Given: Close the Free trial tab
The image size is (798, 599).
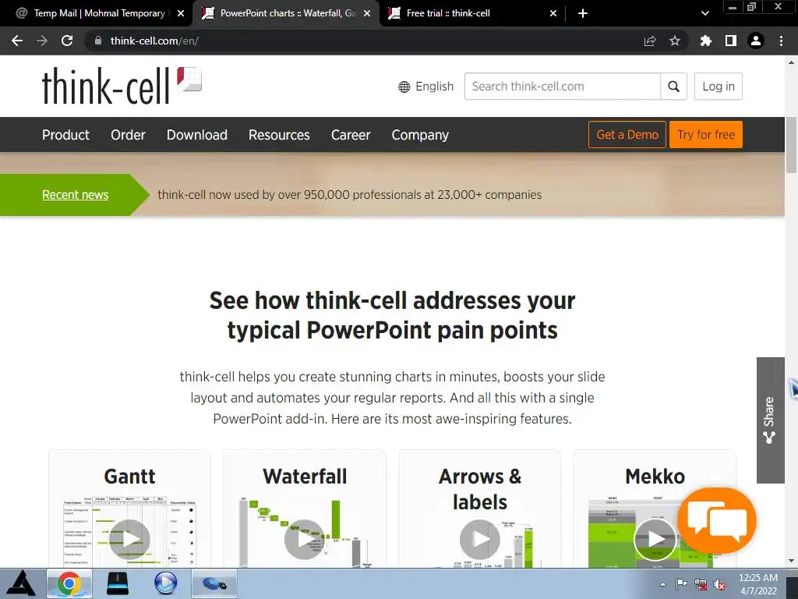Looking at the screenshot, I should tap(553, 13).
